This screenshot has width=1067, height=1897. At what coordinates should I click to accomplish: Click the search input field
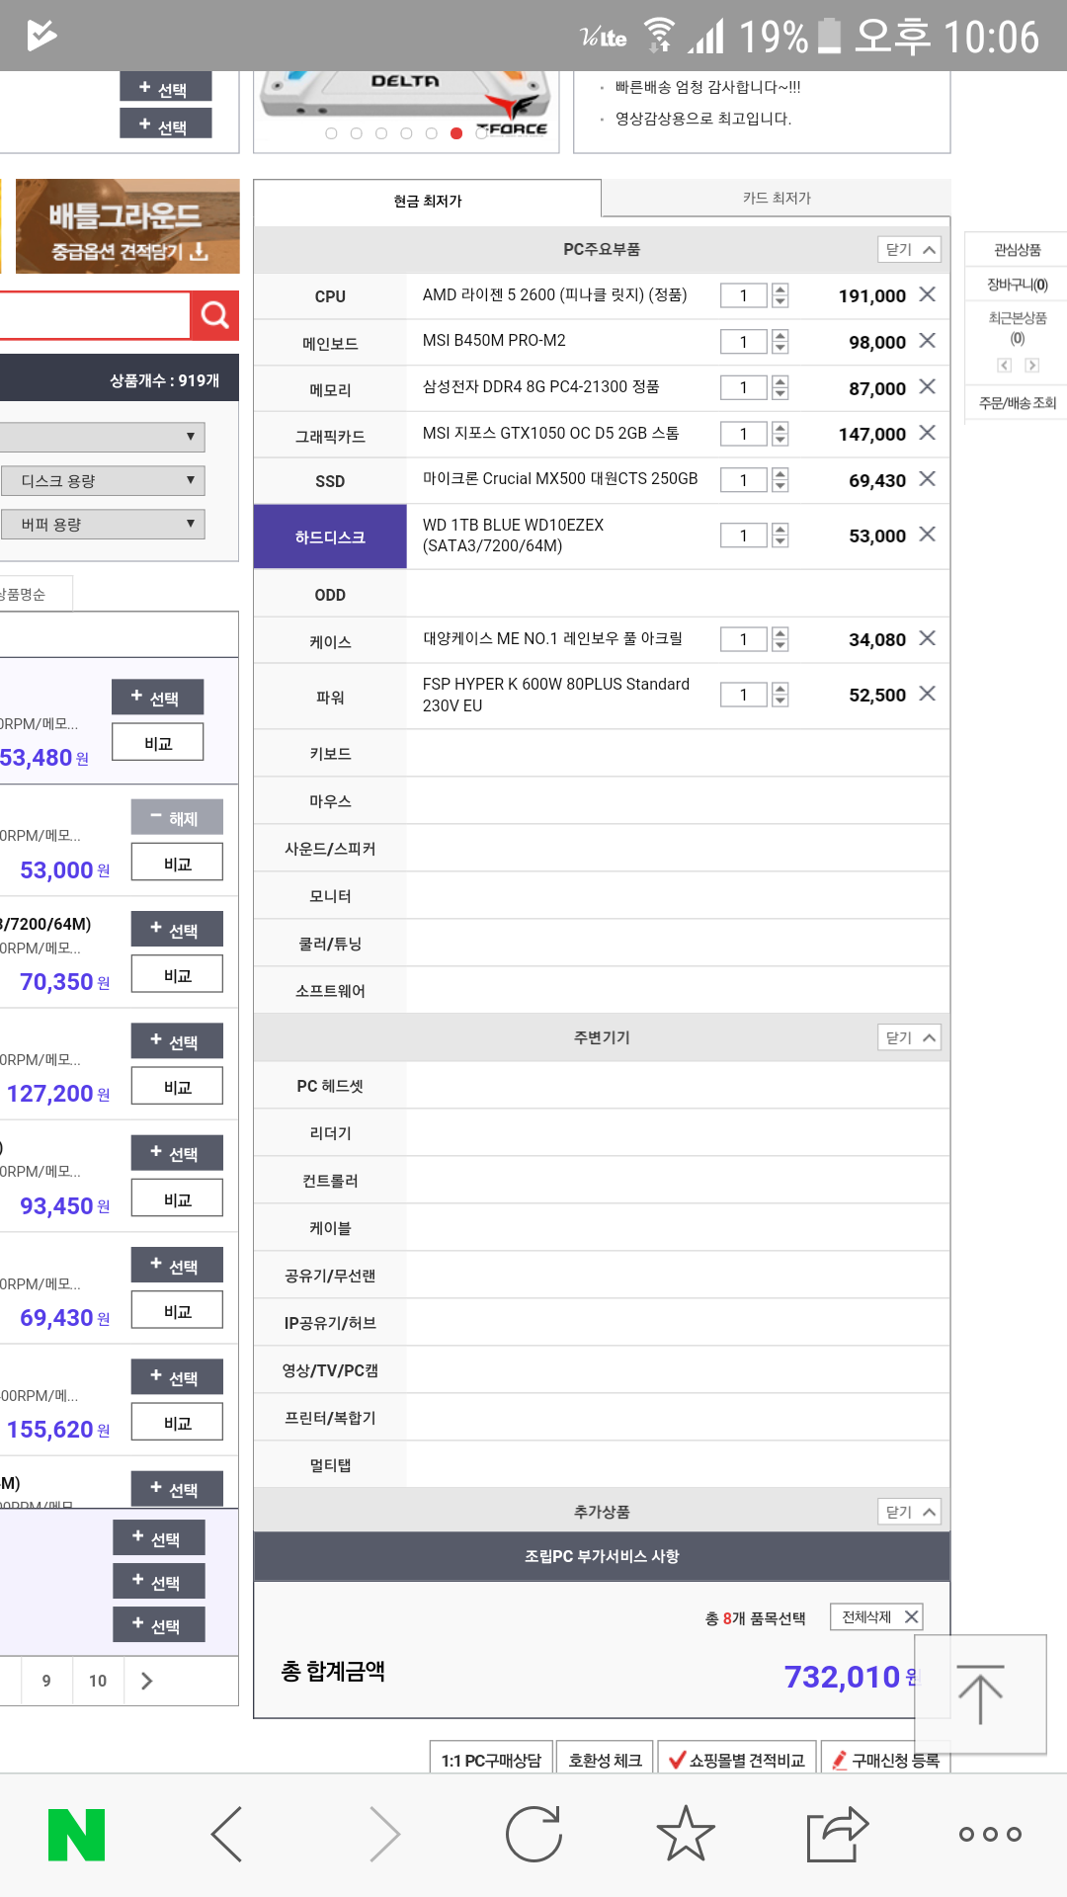coord(95,316)
